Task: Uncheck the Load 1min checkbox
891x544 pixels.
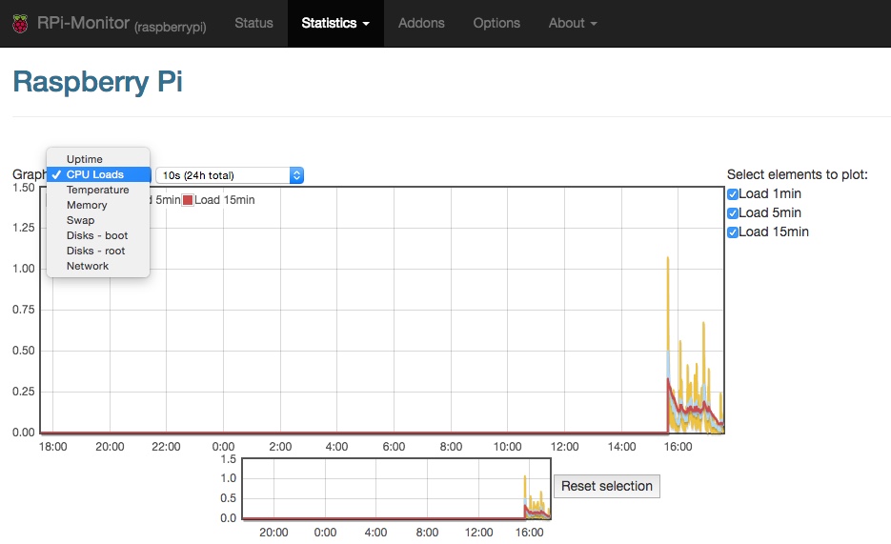Action: coord(733,194)
